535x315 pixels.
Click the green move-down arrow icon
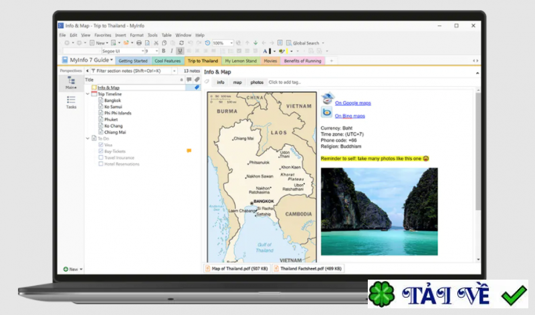click(x=255, y=43)
